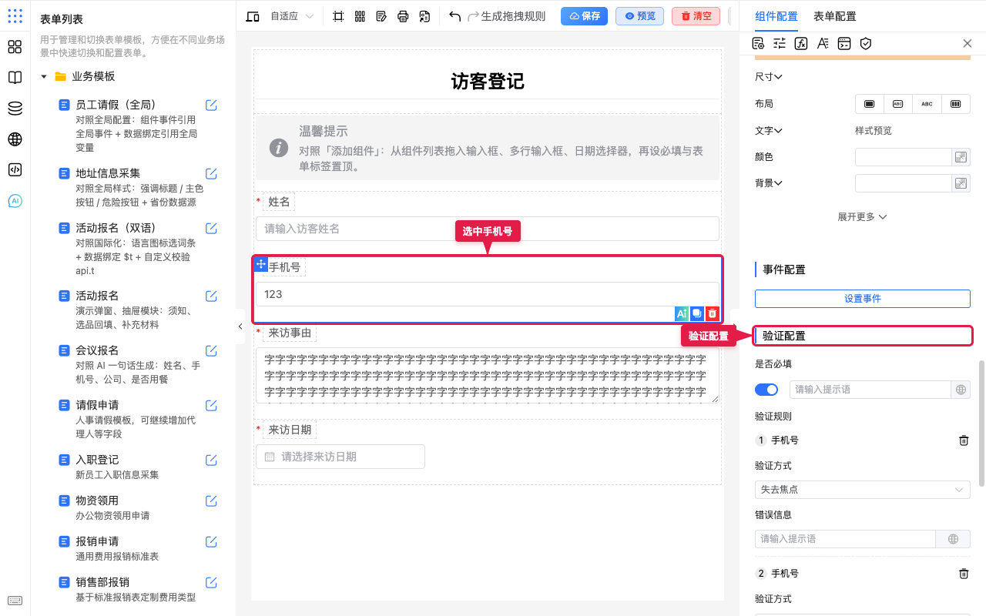Screen dimensions: 986x616
Task: Toggle the 是否必填 switch
Action: pos(766,390)
